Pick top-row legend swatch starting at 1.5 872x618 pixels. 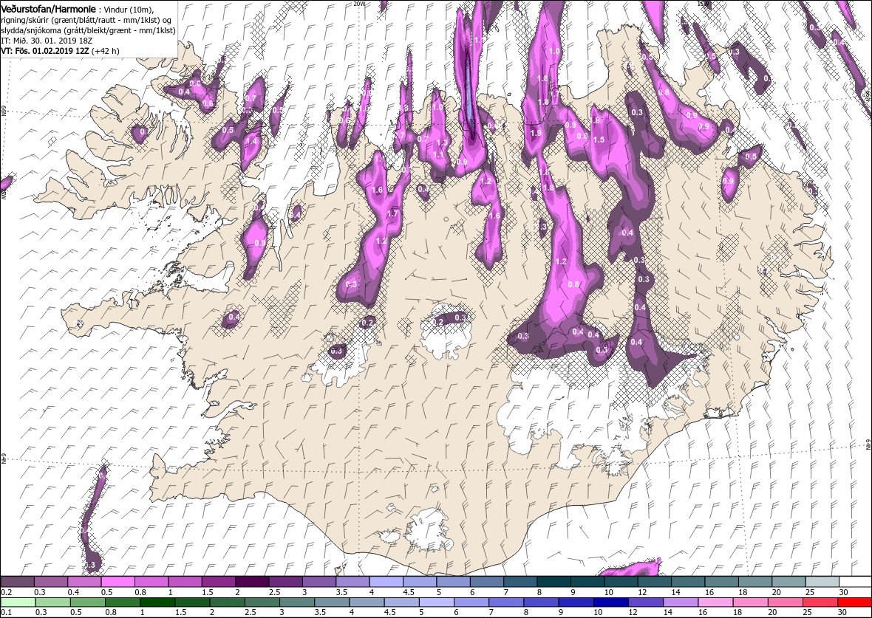pos(219,581)
